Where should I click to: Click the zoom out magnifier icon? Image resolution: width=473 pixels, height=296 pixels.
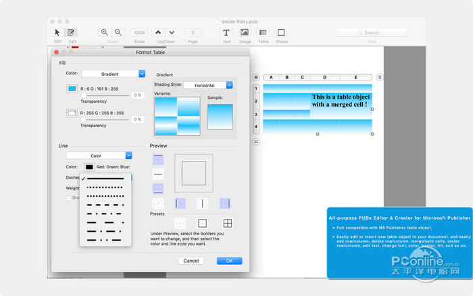click(x=118, y=32)
